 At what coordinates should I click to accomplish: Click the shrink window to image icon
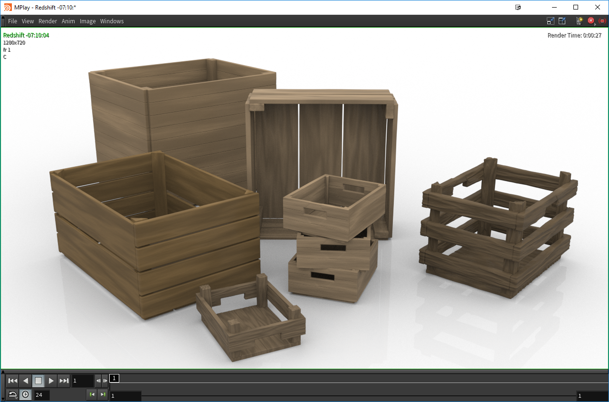point(551,21)
